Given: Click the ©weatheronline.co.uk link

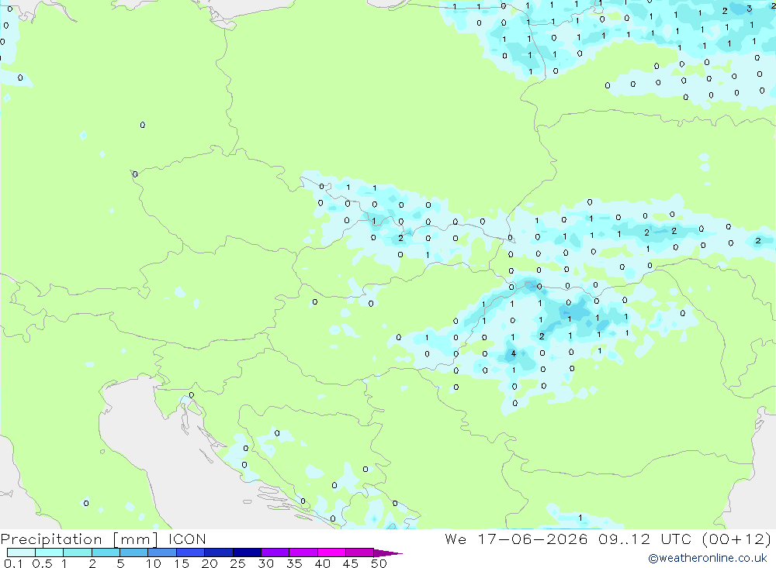Looking at the screenshot, I should pyautogui.click(x=708, y=558).
